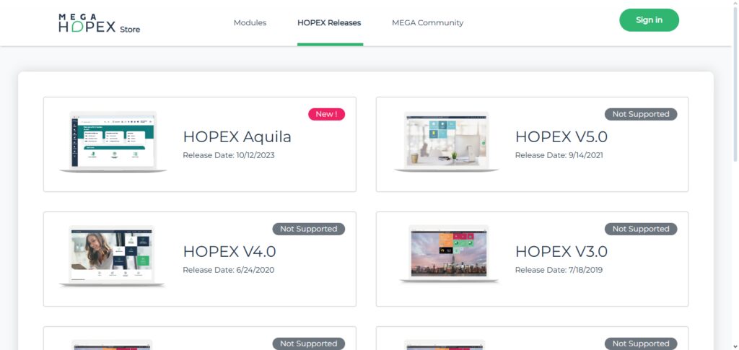Click the HOPEX Aquila title

237,136
